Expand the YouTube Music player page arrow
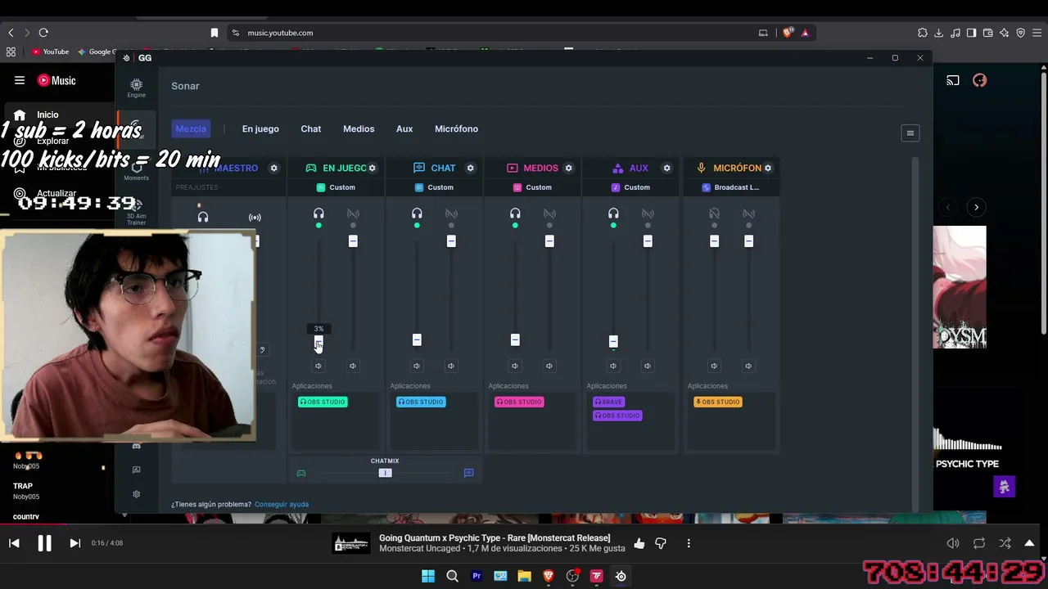The width and height of the screenshot is (1048, 589). coord(1029,543)
